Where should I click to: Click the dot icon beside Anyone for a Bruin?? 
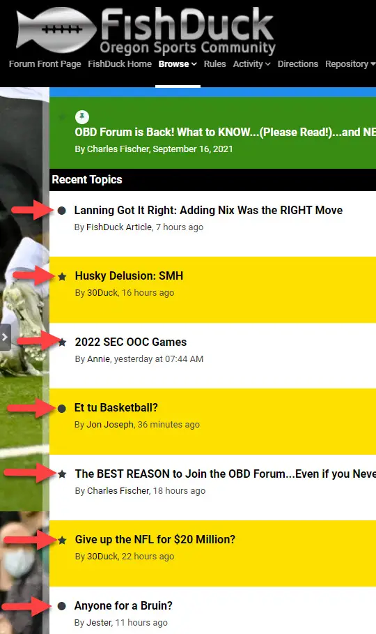(x=62, y=606)
